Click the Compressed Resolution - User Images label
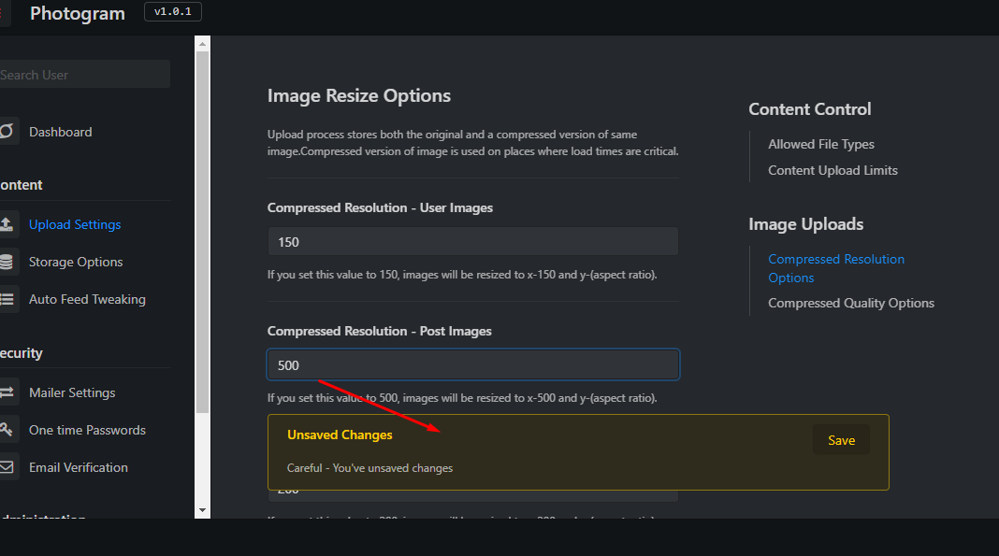The image size is (999, 556). click(380, 208)
